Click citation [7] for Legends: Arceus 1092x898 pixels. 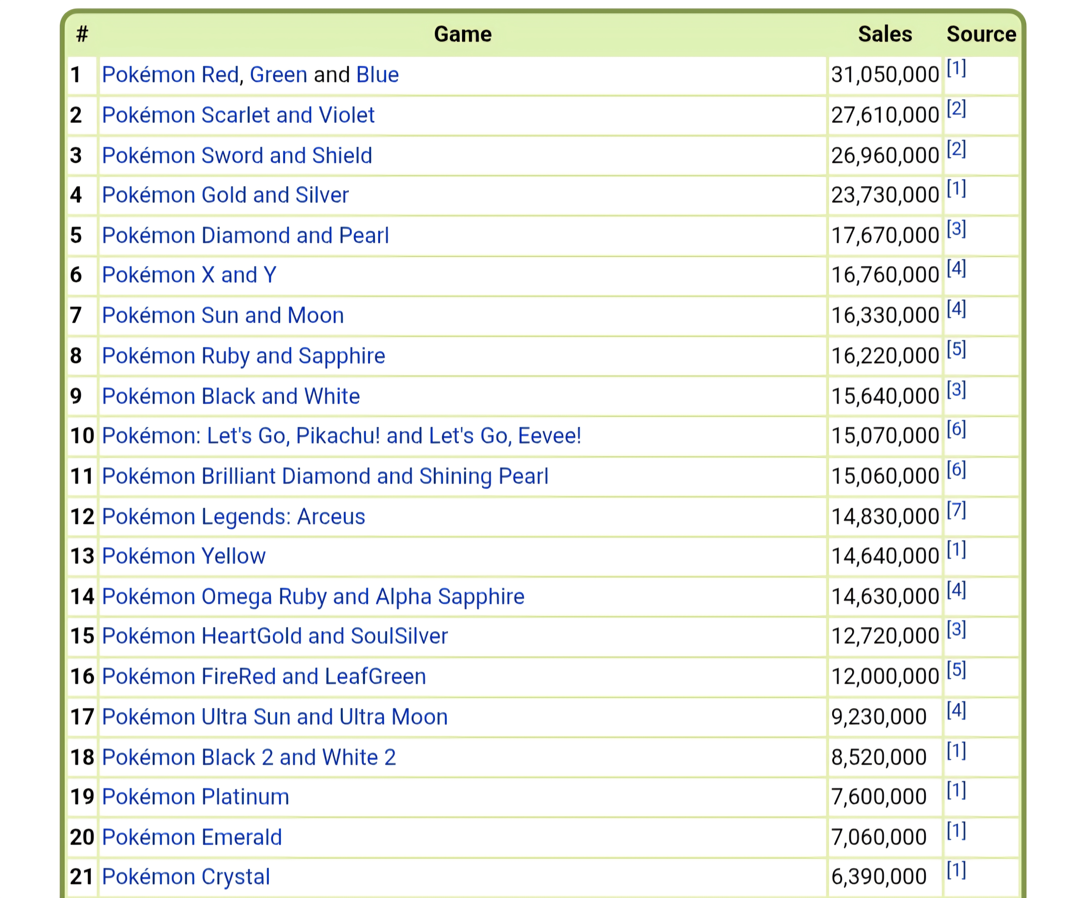pos(956,510)
